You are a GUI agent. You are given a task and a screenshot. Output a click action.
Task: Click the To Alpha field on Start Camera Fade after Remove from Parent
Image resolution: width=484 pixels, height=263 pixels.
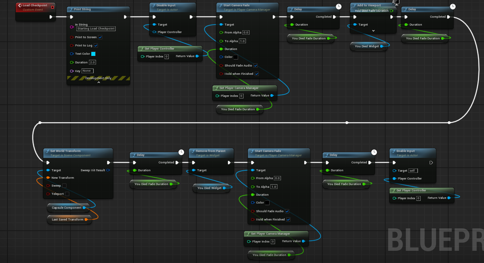click(274, 187)
